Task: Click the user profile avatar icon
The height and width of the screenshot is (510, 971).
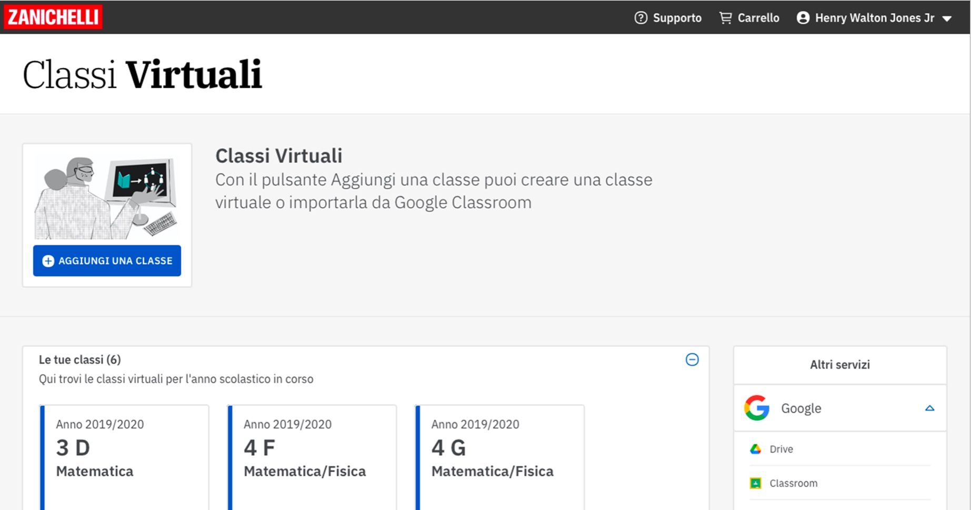Action: tap(802, 17)
